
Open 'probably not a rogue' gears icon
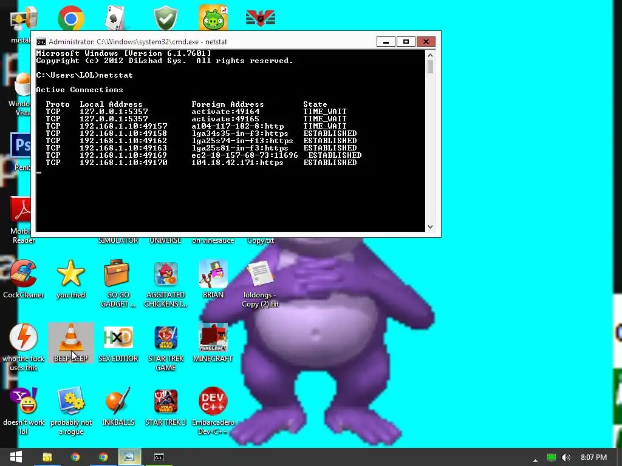click(x=70, y=411)
